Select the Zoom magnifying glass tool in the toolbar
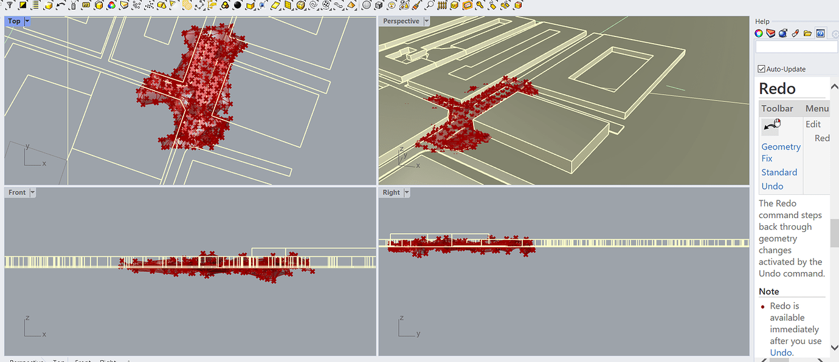This screenshot has width=839, height=362. pos(430,5)
